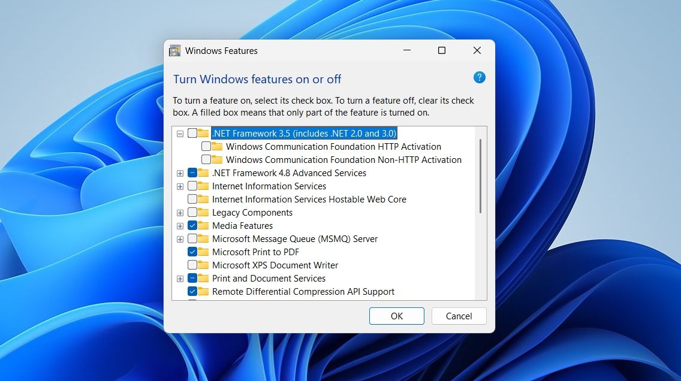Screen dimensions: 681x381
Task: Uncheck the Media Features checkbox
Action: [192, 226]
